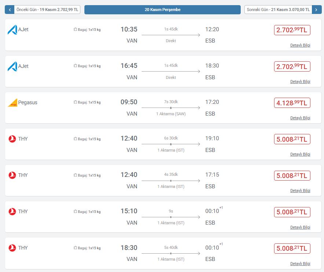The height and width of the screenshot is (272, 324).
Task: Click the 20 Kasım Perşembe date header
Action: point(162,10)
